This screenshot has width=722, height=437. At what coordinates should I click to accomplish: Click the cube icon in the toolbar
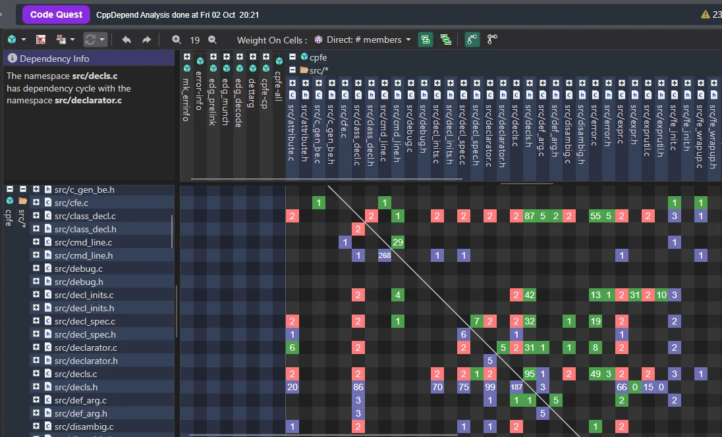[x=12, y=39]
